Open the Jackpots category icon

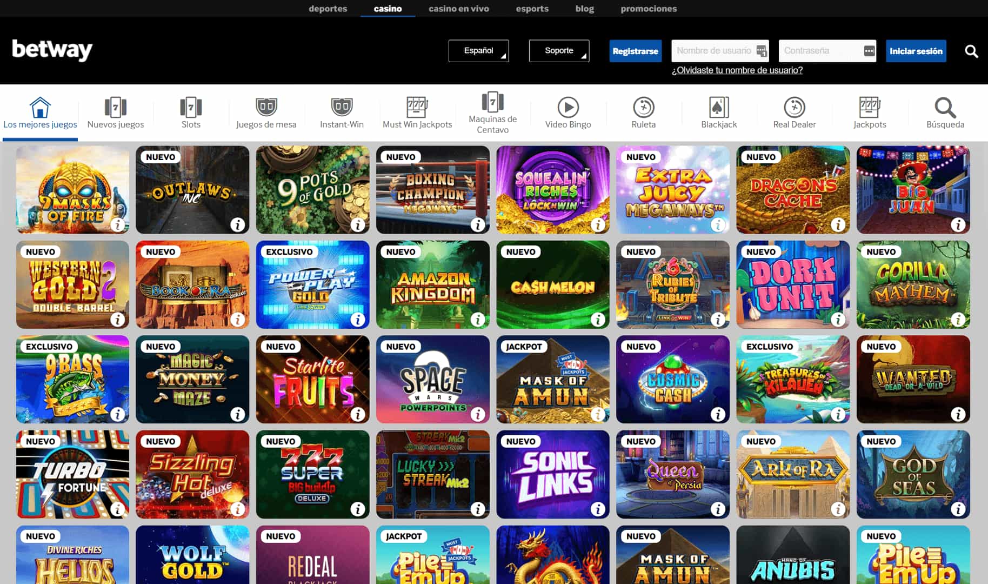(870, 107)
